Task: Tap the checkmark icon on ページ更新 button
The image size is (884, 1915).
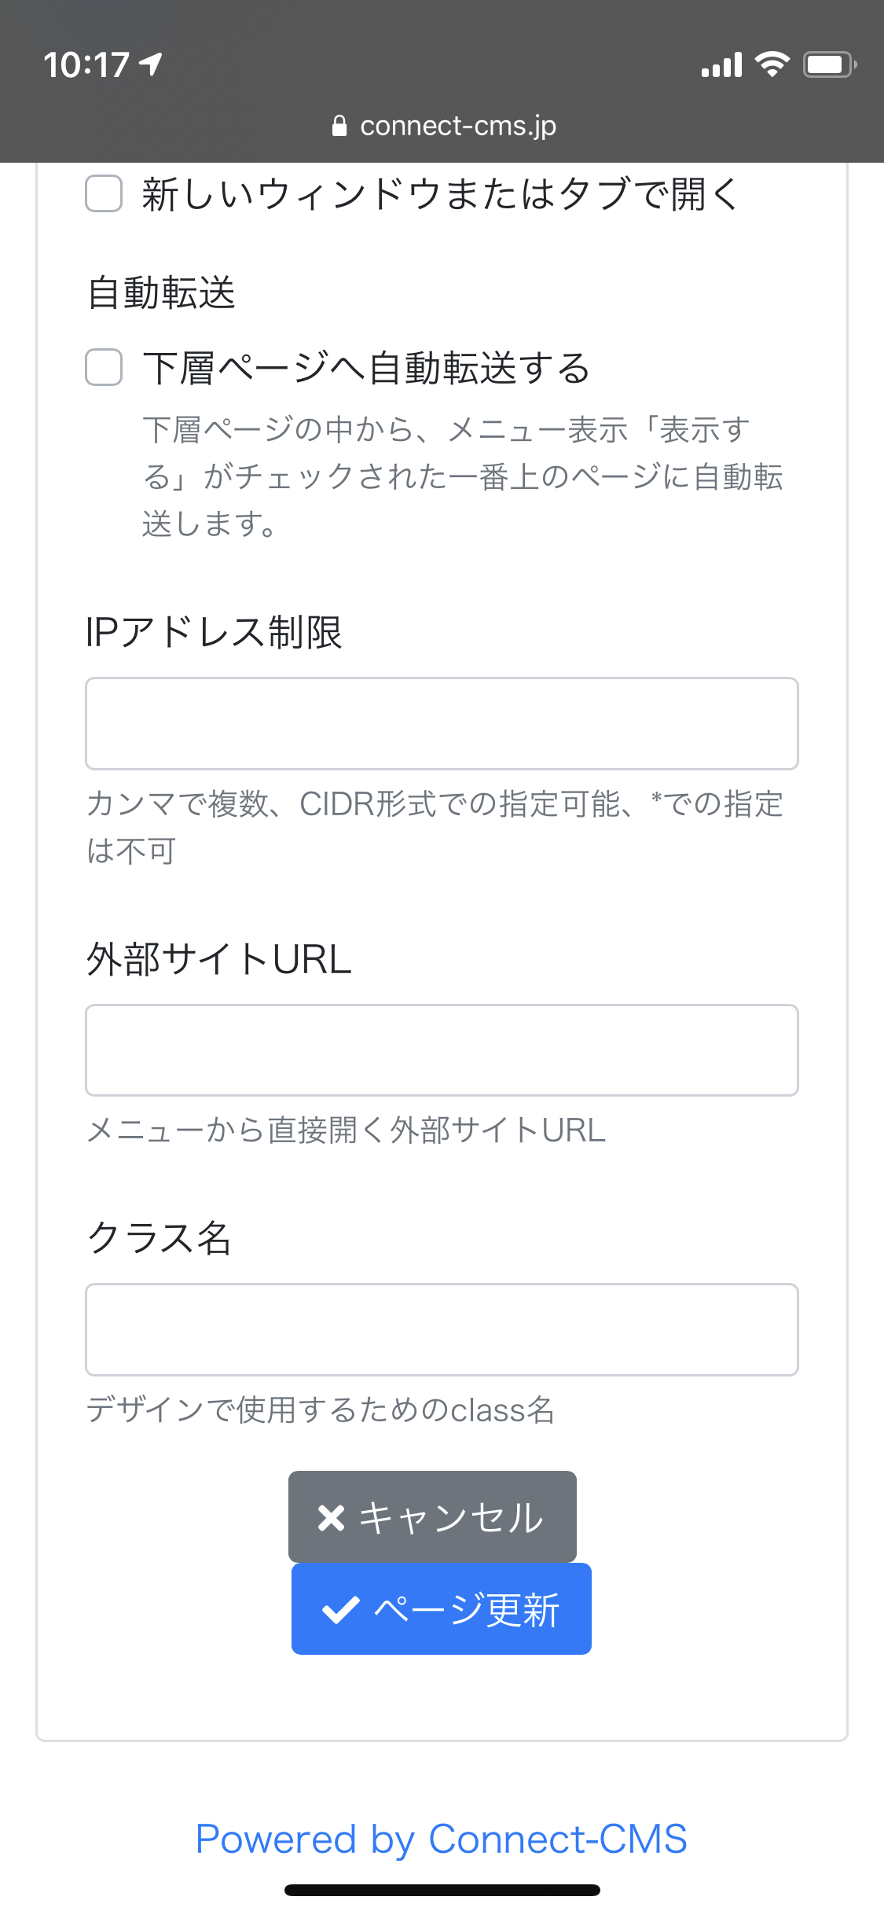Action: point(339,1608)
